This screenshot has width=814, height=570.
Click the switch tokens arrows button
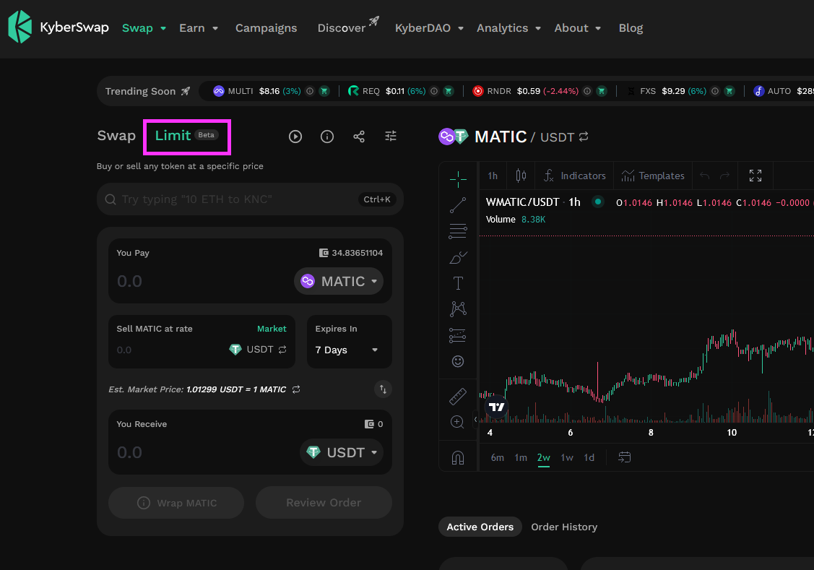[x=383, y=389]
